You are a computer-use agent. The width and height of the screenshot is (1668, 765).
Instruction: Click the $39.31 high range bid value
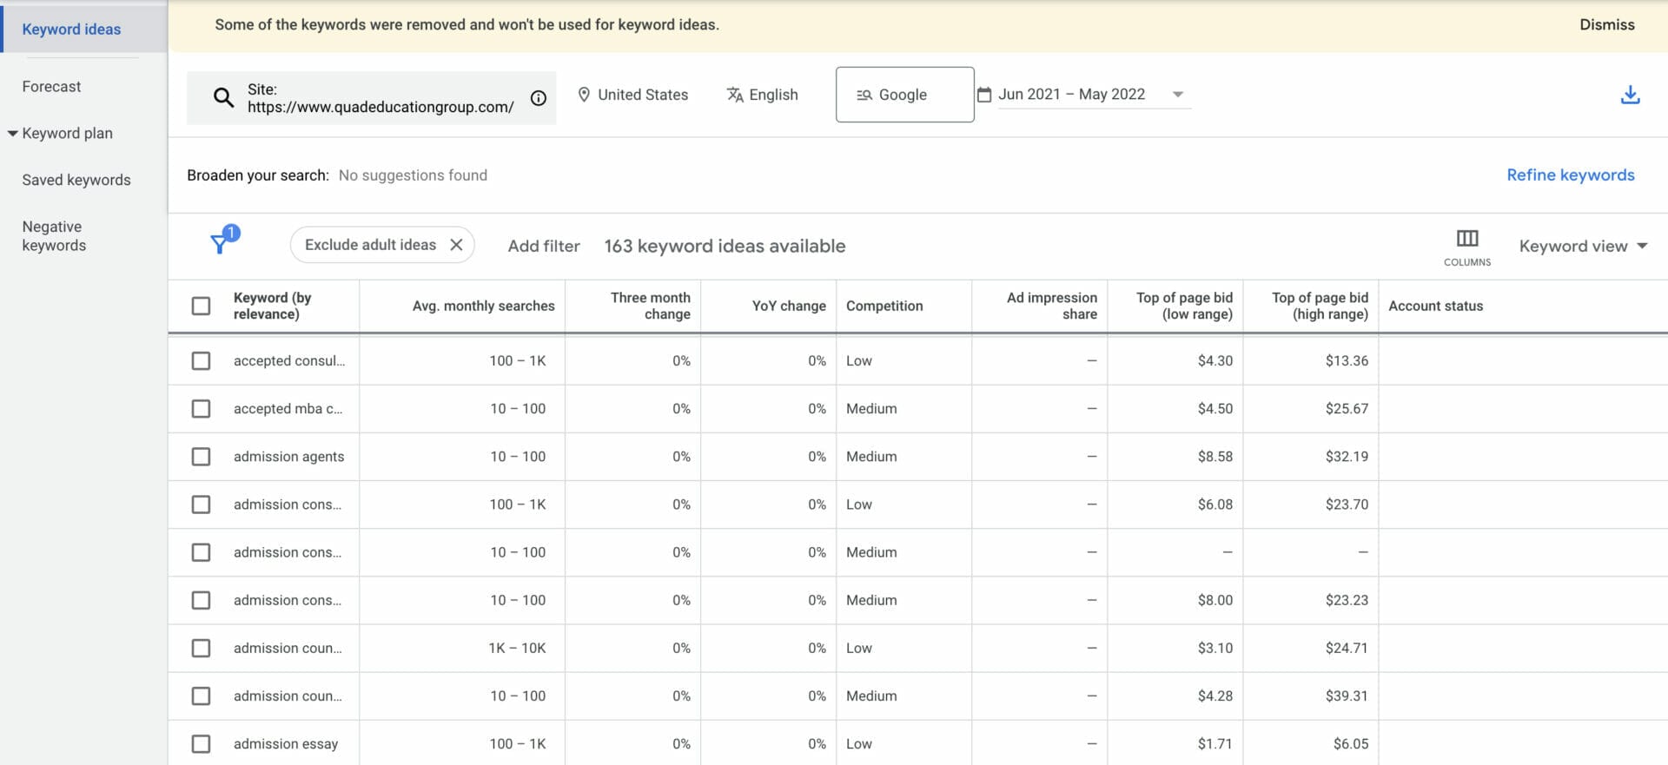(x=1347, y=696)
